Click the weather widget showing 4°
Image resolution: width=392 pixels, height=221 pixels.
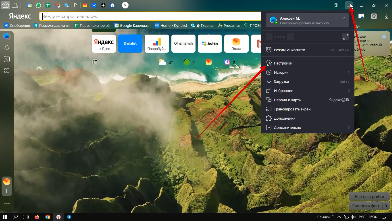pyautogui.click(x=166, y=62)
